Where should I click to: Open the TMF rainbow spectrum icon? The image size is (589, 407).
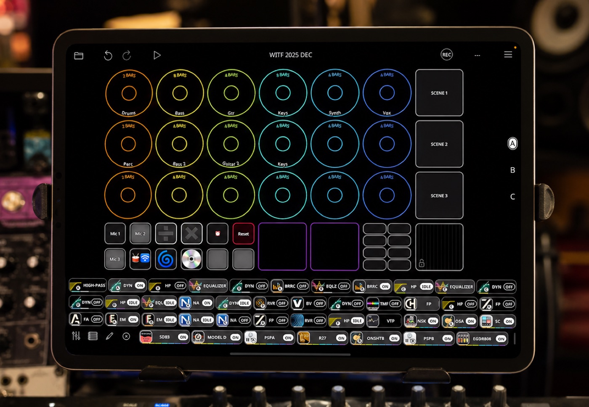(373, 304)
